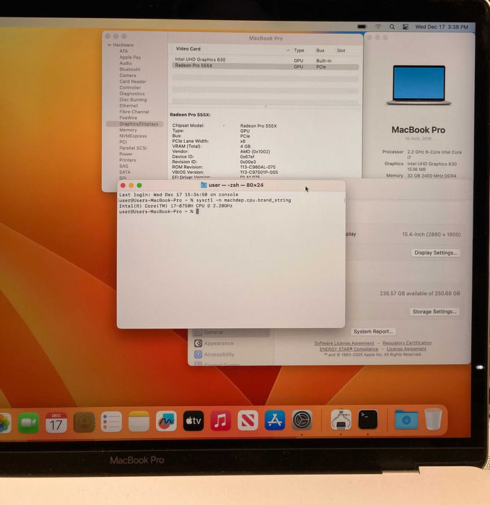Select Controller in hardware sidebar

point(130,87)
